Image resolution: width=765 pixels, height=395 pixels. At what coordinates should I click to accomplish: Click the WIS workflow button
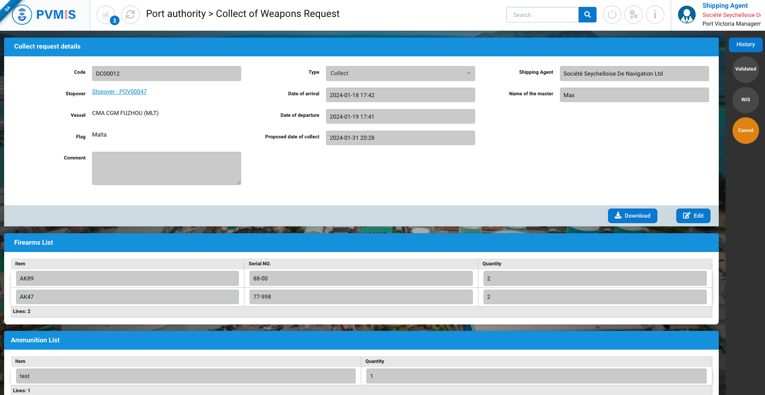(x=745, y=100)
